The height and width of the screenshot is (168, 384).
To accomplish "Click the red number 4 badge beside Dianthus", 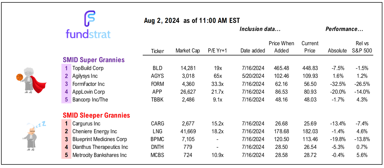I will pos(66,147).
